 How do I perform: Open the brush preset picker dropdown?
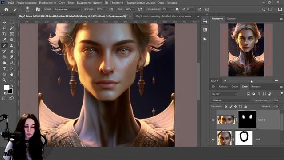click(32, 9)
